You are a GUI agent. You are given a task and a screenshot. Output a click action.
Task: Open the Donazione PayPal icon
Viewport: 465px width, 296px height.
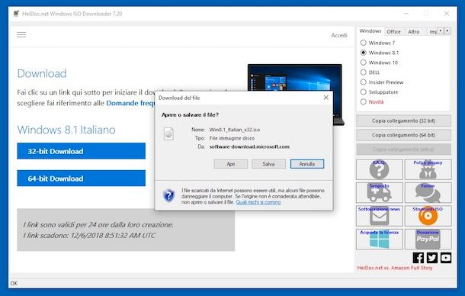(428, 239)
